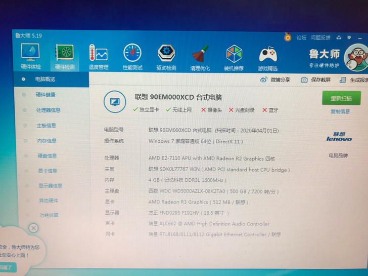The width and height of the screenshot is (368, 276).
Task: Close the popup bubble with the X icon
Action: pos(33,228)
